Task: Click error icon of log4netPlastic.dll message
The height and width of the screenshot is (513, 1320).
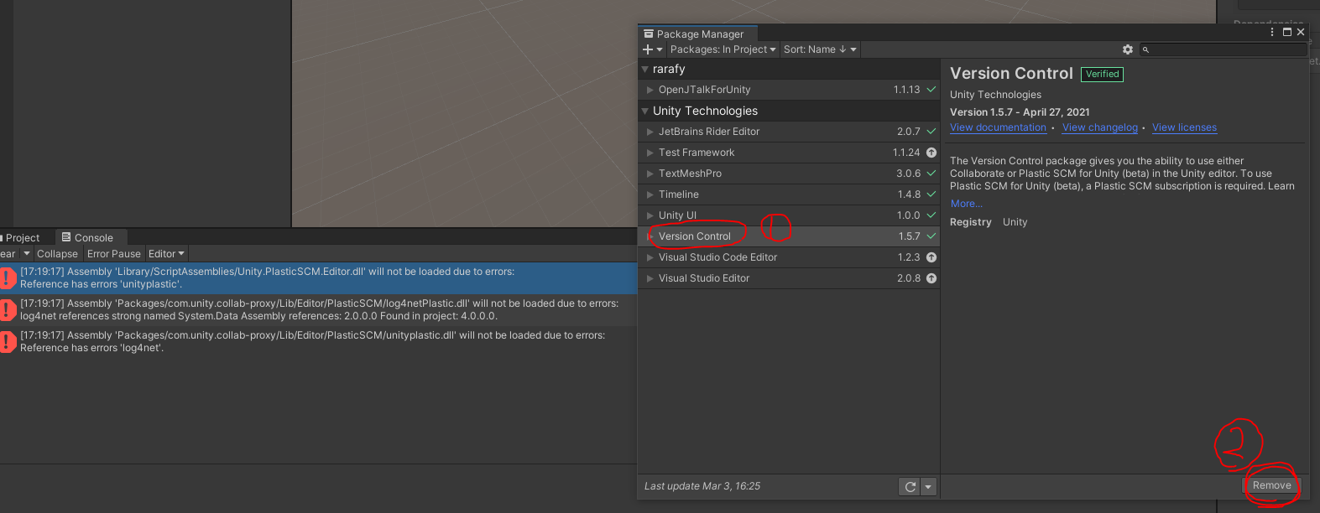Action: coord(7,309)
